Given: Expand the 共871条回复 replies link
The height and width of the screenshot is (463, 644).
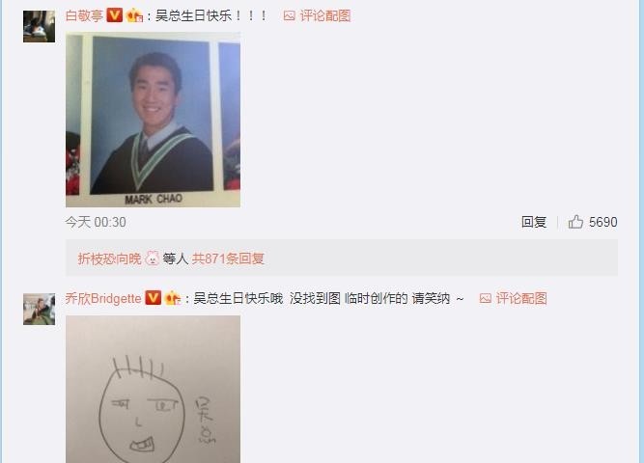Looking at the screenshot, I should (x=228, y=259).
